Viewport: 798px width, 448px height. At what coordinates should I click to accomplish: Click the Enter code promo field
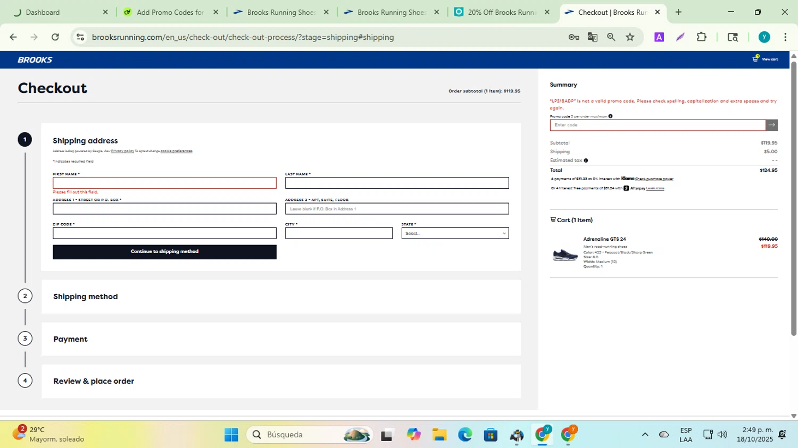point(658,125)
